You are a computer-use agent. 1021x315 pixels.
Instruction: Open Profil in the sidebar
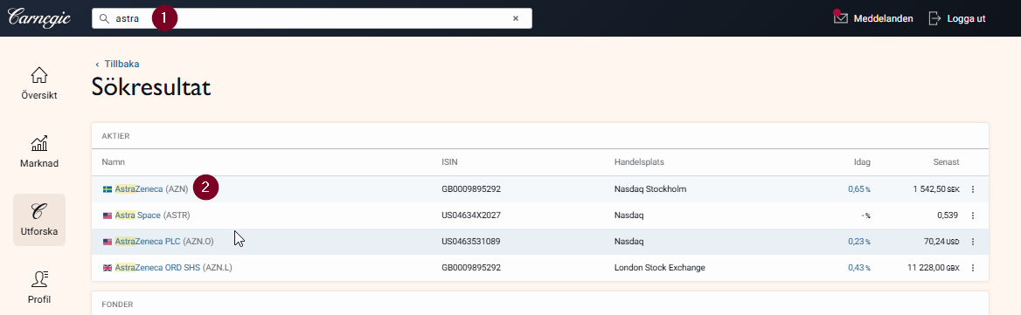point(39,287)
